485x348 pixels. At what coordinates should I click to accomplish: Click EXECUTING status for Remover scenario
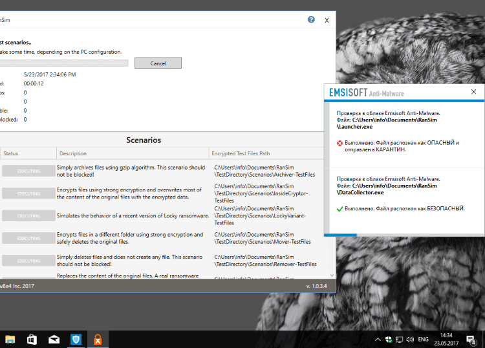pyautogui.click(x=28, y=261)
